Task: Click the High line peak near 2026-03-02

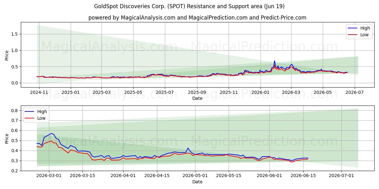Action: (51, 133)
